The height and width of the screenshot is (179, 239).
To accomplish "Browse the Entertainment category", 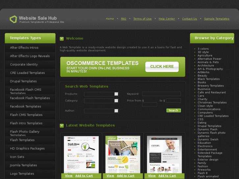I will pyautogui.click(x=207, y=149).
